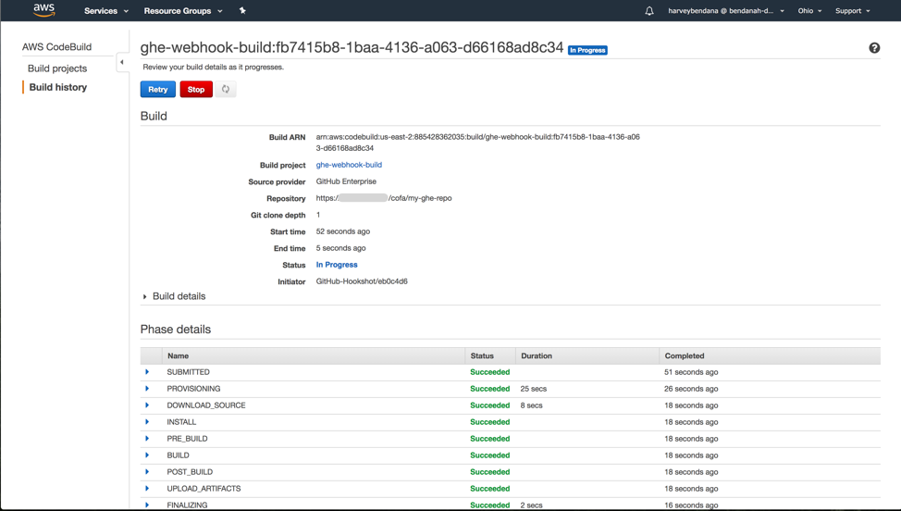Open the help question mark icon
The image size is (901, 511).
pos(874,48)
